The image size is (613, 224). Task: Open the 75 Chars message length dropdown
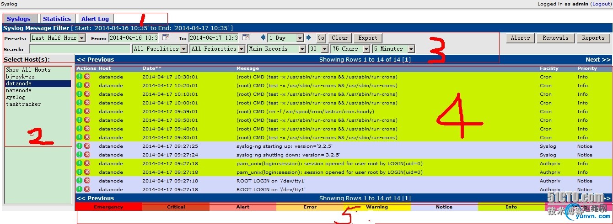coord(350,49)
